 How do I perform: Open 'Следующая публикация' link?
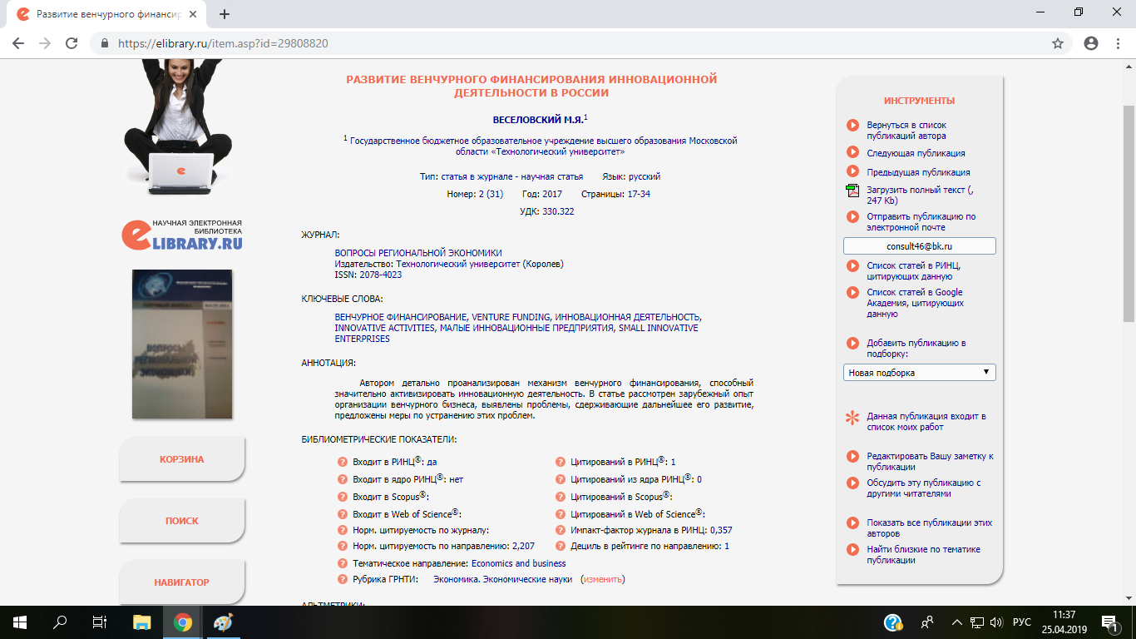click(916, 153)
